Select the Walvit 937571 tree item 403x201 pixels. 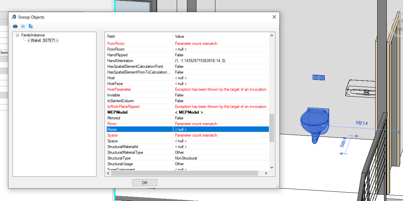(42, 40)
